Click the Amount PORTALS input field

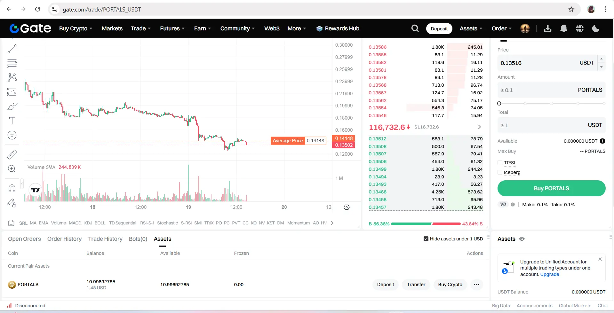coord(551,90)
